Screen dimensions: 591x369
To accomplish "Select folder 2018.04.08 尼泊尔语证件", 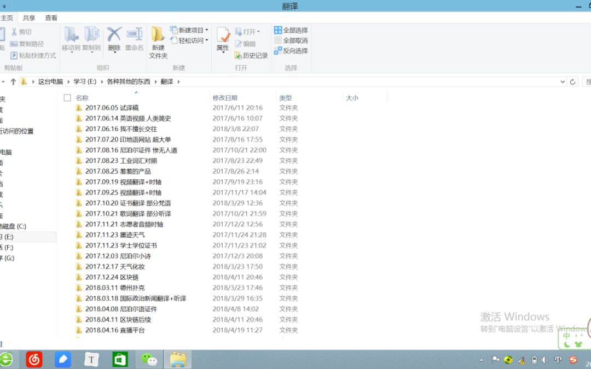I will pyautogui.click(x=121, y=309).
